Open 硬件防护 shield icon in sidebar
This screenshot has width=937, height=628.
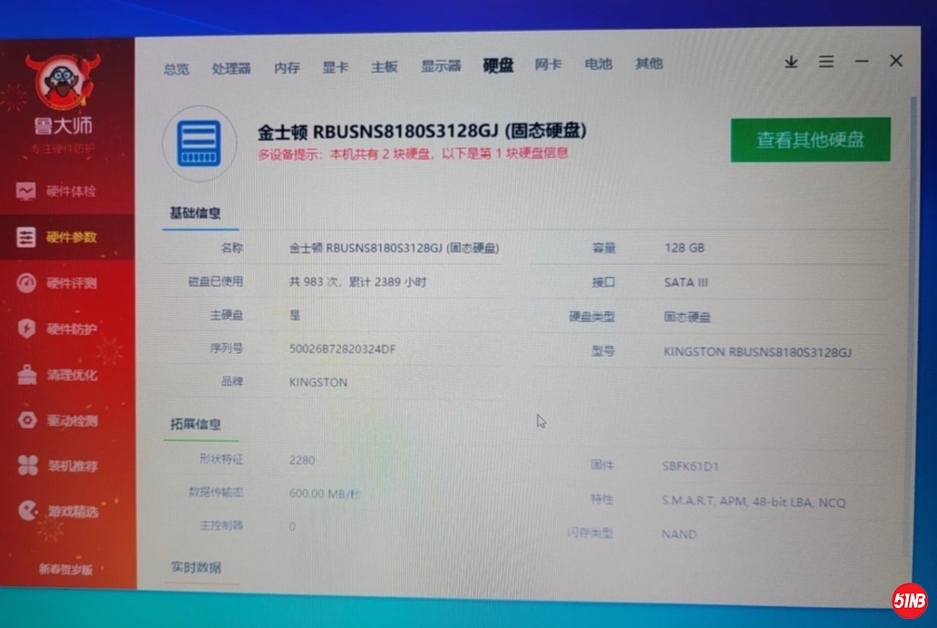coord(26,329)
